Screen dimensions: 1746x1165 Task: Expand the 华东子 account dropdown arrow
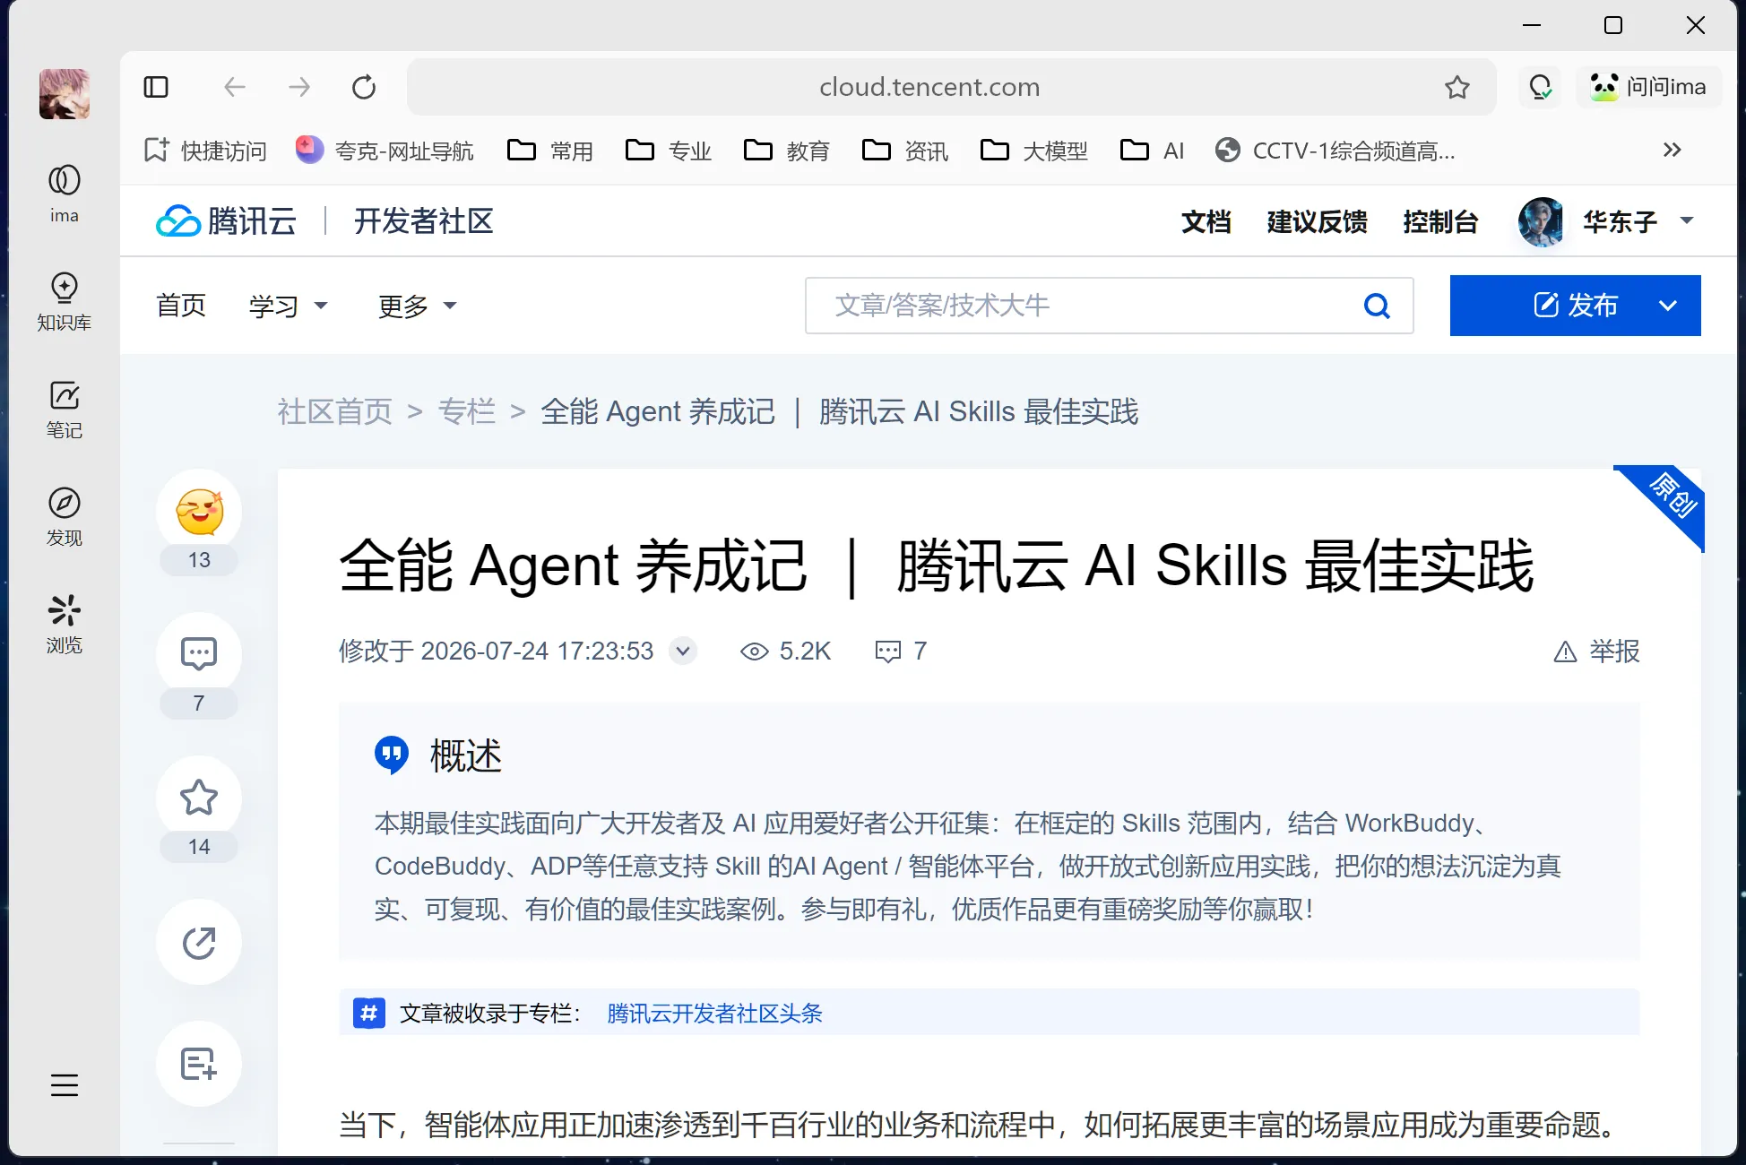[x=1687, y=220]
